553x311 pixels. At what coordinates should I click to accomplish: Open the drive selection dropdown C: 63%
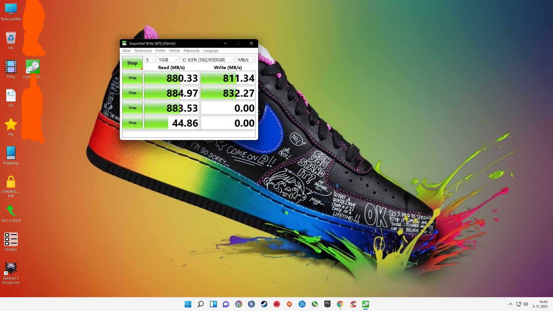click(x=208, y=60)
